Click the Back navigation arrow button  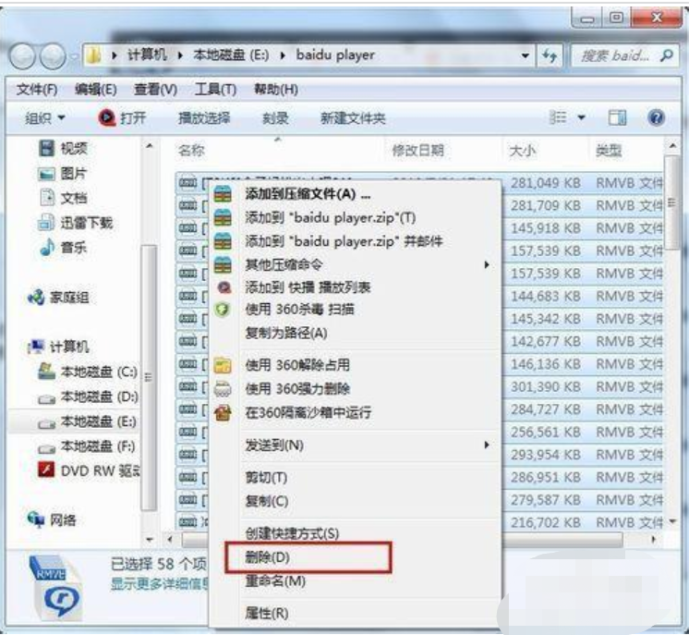(22, 56)
